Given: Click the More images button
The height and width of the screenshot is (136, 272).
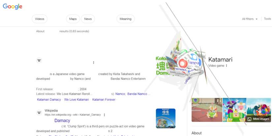Looking at the screenshot, I should (x=258, y=119).
